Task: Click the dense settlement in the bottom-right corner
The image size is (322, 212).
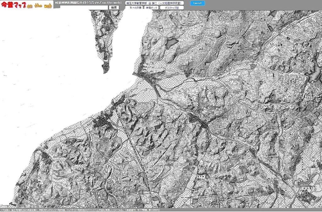Action: coord(307,196)
